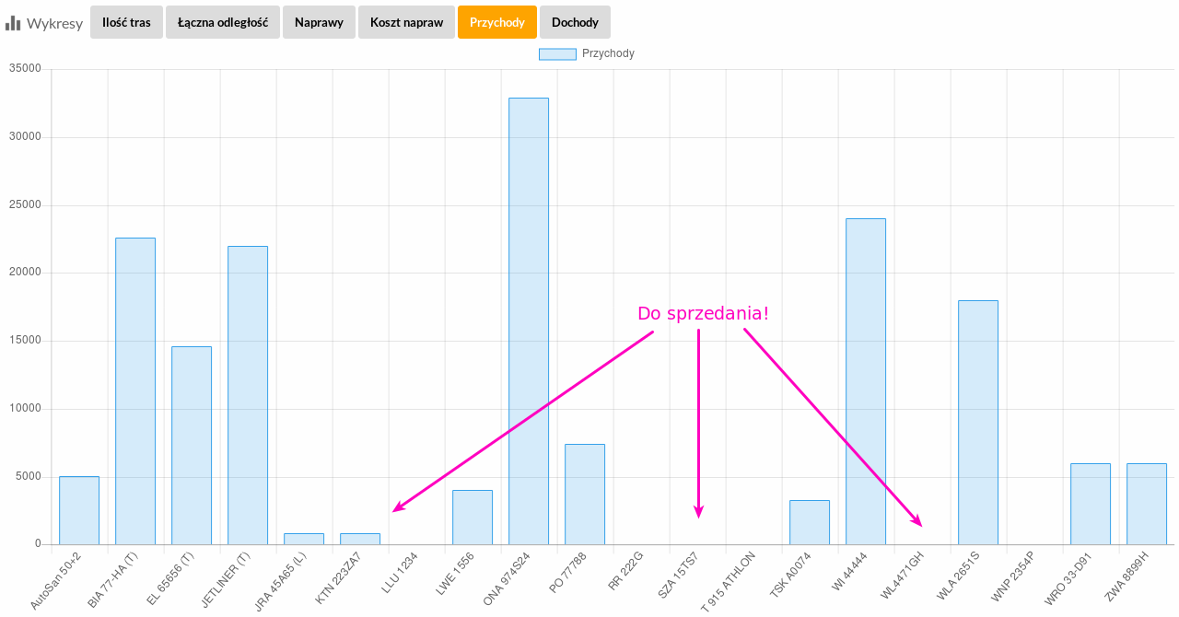
Task: Click the Wykresy heading text
Action: click(54, 24)
